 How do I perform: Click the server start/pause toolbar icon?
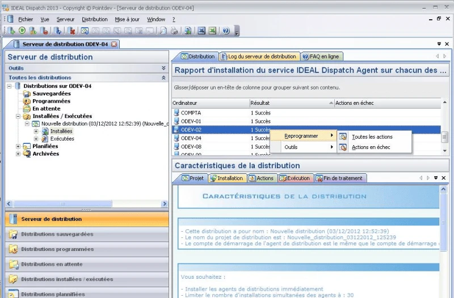33,31
